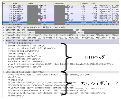Select the Via: 1.1 Symantec Scan Engine line

click(61, 64)
